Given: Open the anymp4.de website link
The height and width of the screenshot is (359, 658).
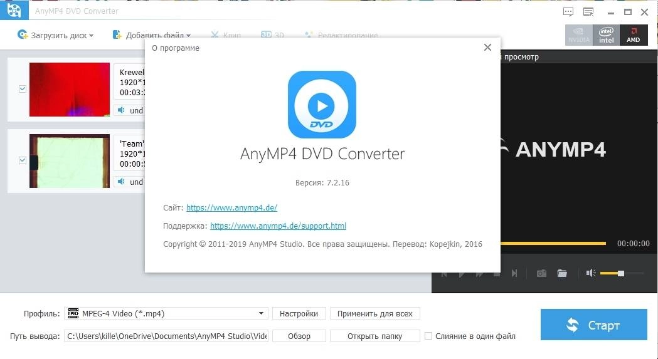Looking at the screenshot, I should coord(231,207).
